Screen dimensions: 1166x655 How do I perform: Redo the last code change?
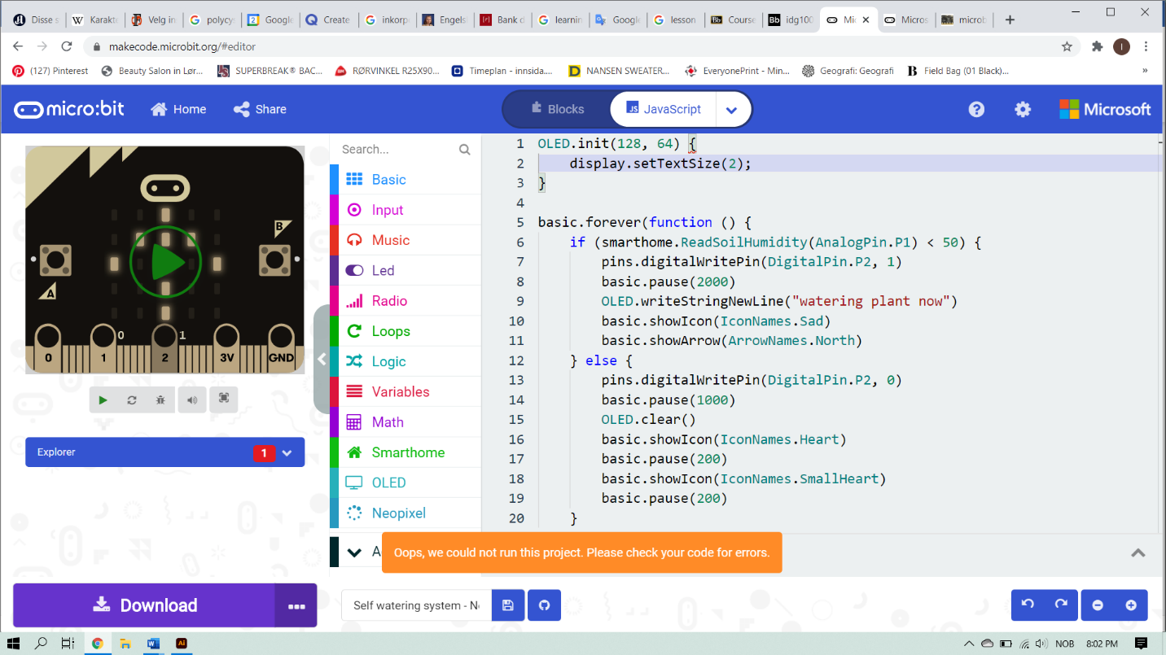pos(1061,605)
